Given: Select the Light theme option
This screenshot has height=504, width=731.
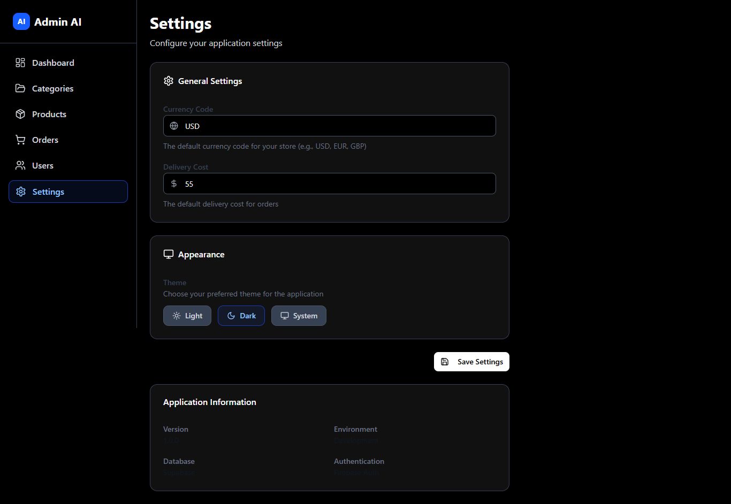Looking at the screenshot, I should coord(187,316).
